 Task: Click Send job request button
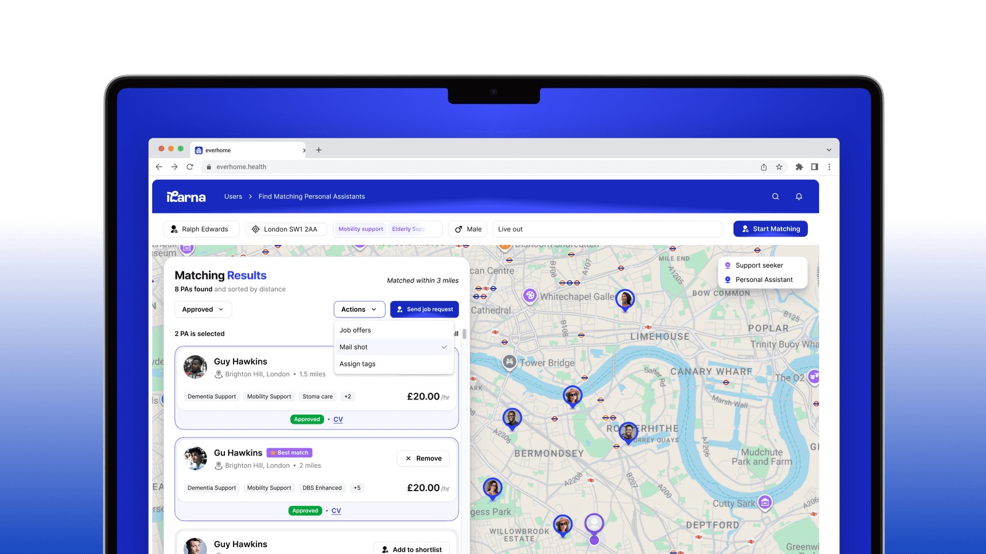(425, 310)
